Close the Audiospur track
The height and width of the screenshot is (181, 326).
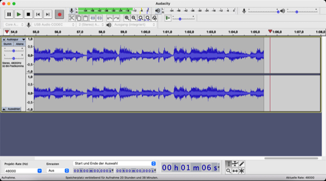[4, 39]
